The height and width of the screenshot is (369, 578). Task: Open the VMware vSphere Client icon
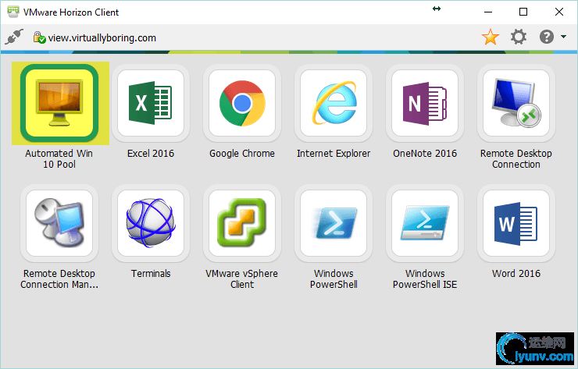point(242,223)
